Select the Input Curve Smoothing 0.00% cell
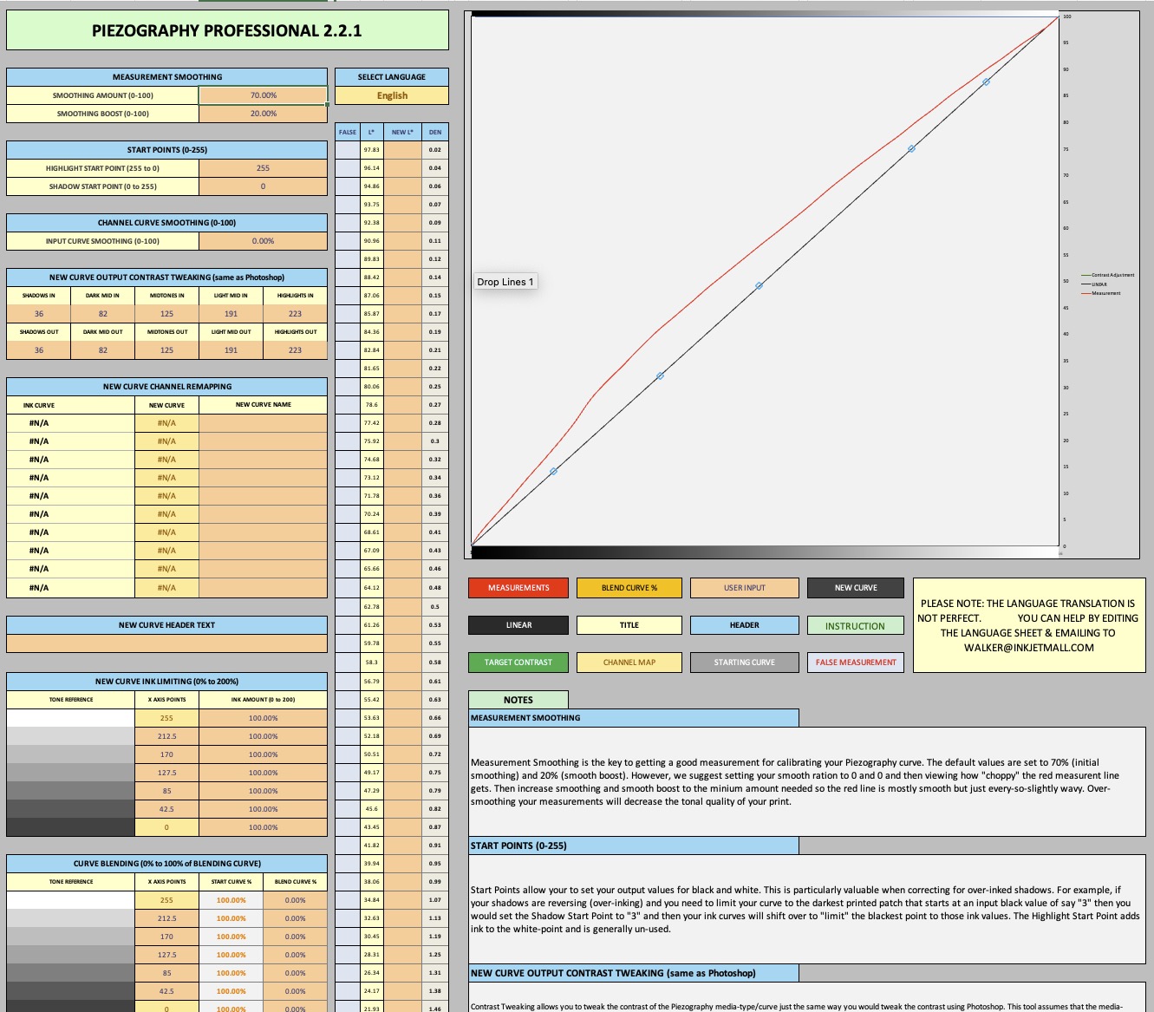Image resolution: width=1154 pixels, height=1012 pixels. click(264, 241)
